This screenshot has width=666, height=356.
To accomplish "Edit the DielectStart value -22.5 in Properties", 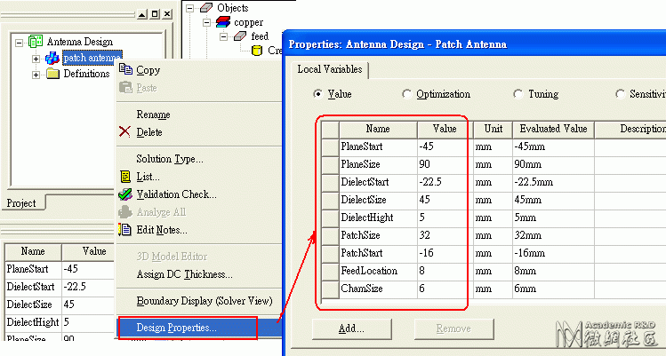I will [445, 183].
